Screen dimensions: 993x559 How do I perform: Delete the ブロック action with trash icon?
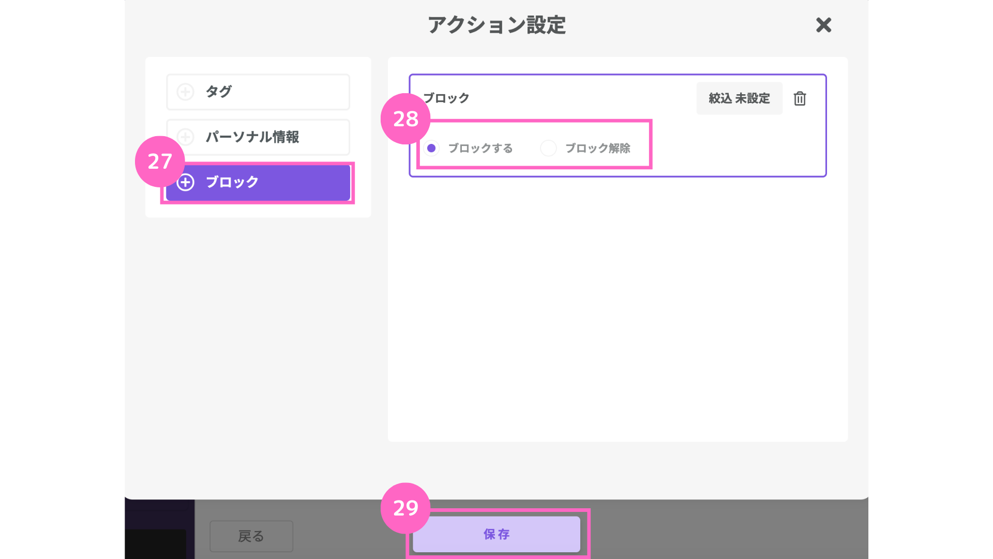tap(800, 98)
